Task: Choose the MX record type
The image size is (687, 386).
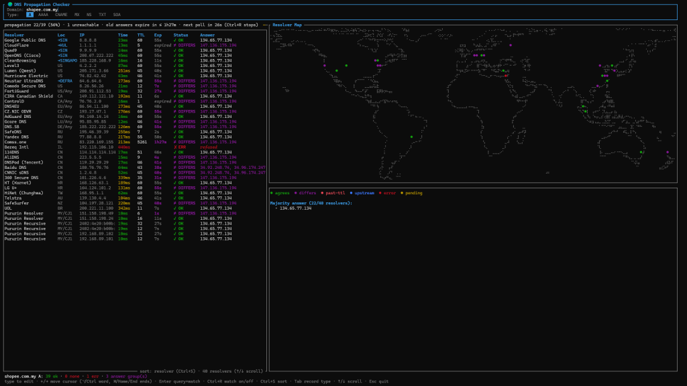Action: coord(76,15)
